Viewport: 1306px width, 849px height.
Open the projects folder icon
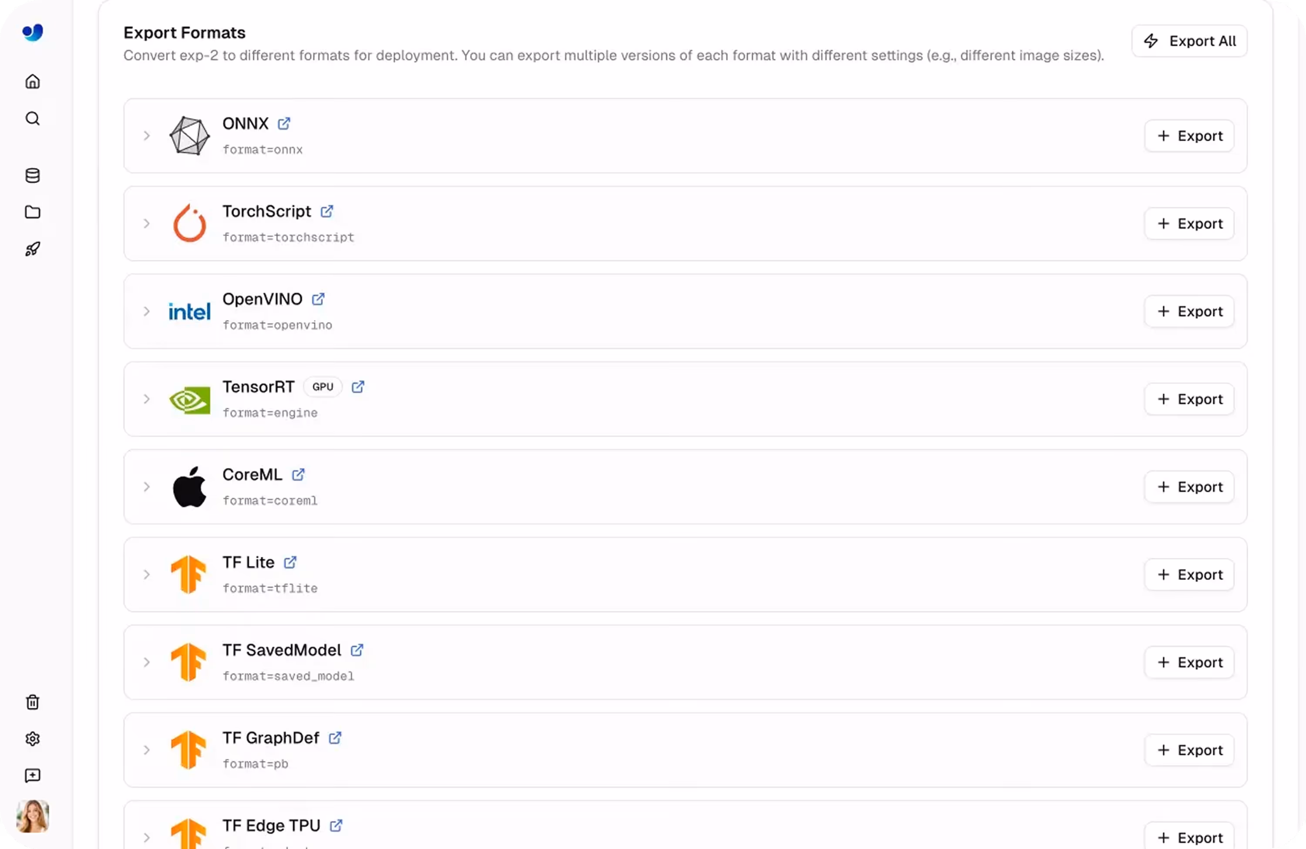pyautogui.click(x=32, y=212)
